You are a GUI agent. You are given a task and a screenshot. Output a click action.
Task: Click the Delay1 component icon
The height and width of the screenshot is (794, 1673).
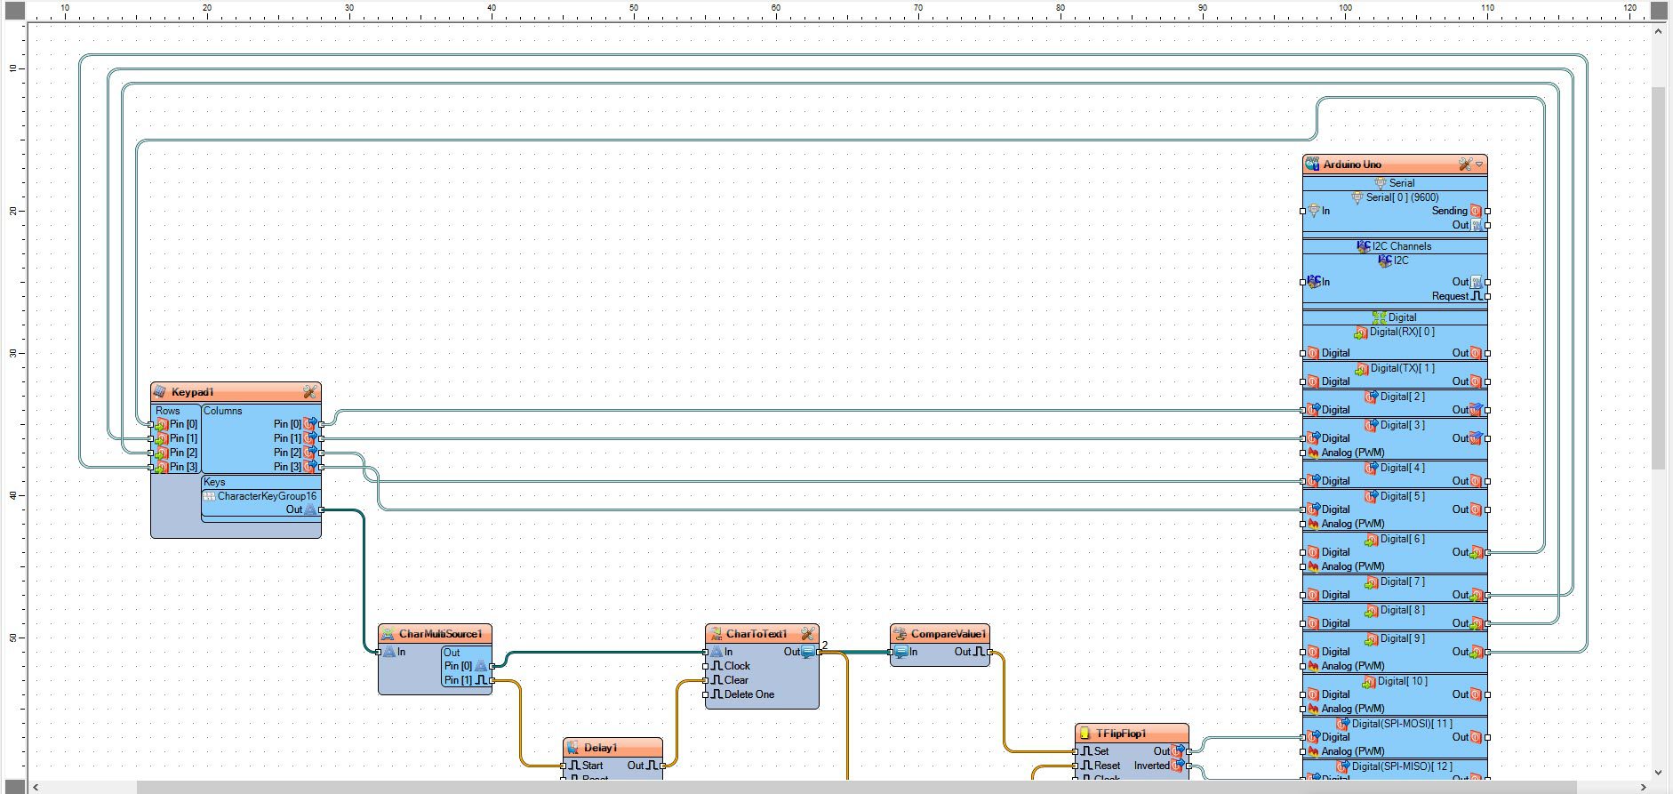[572, 748]
